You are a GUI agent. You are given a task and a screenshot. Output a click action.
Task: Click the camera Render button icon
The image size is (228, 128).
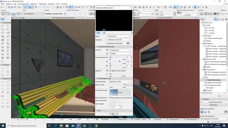point(113,114)
